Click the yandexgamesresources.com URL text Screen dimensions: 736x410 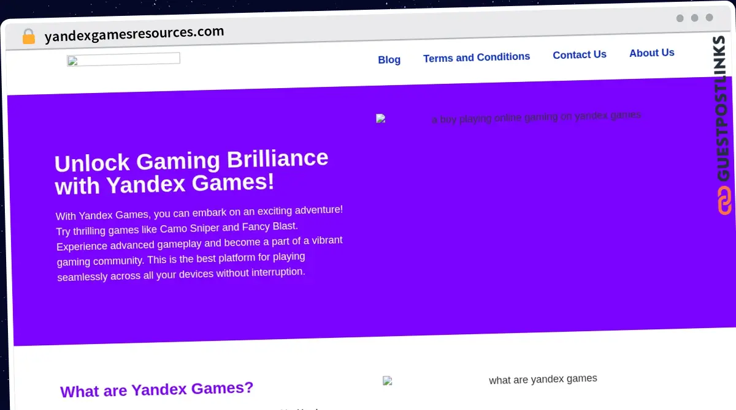134,34
